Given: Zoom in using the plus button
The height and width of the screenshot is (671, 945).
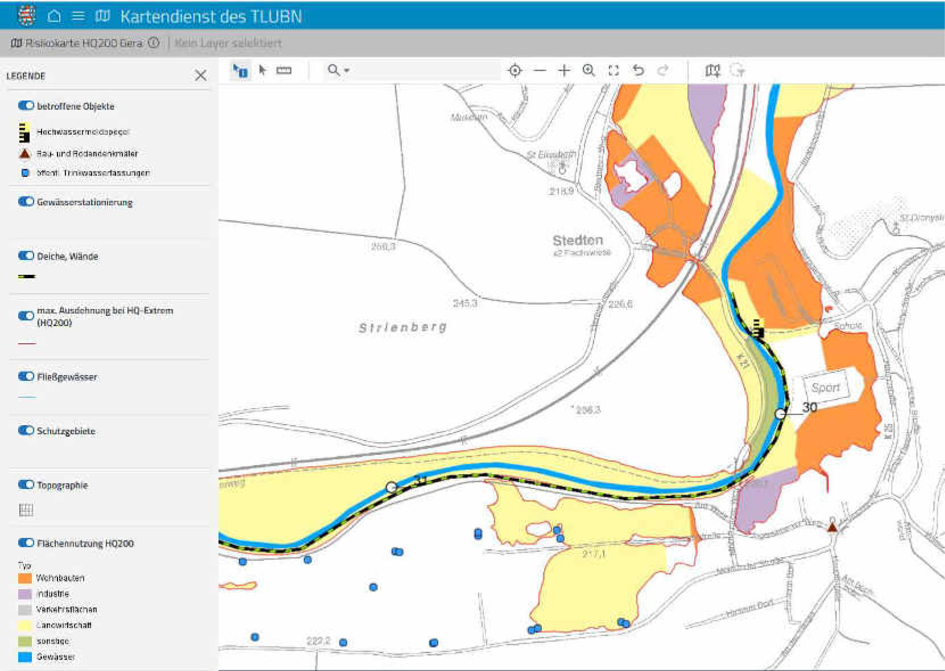Looking at the screenshot, I should coord(564,70).
